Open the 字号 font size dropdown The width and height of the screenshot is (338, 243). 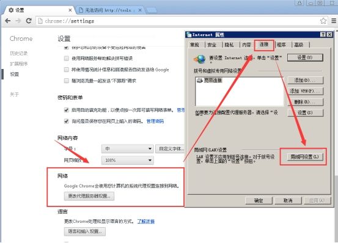coord(127,149)
